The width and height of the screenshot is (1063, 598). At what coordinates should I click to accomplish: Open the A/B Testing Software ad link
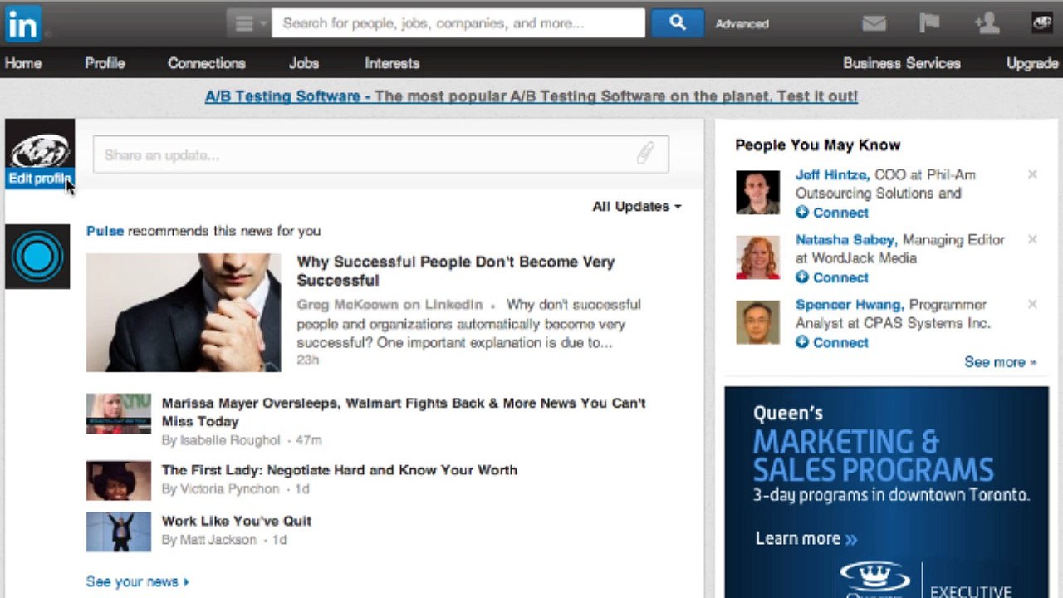click(531, 96)
